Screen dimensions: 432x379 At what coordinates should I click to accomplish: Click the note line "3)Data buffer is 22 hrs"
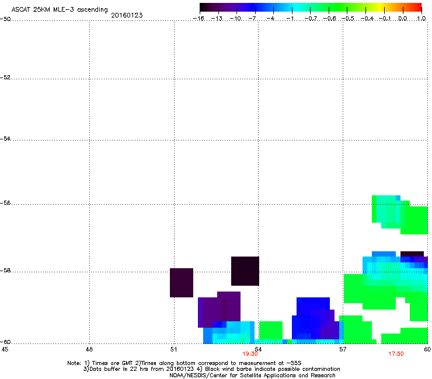(211, 369)
